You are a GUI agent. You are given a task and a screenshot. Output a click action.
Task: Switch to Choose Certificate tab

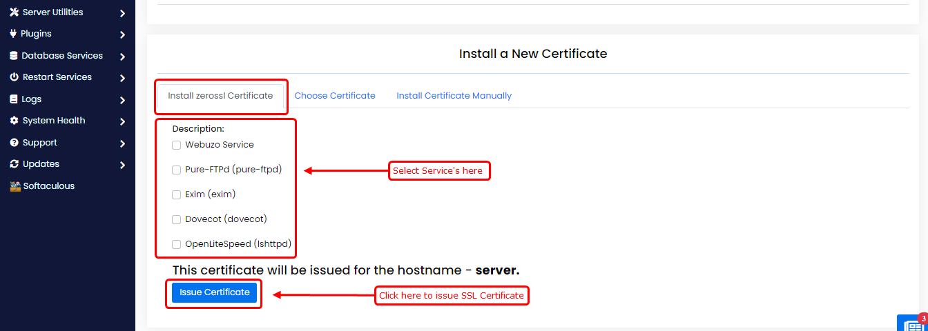coord(335,96)
